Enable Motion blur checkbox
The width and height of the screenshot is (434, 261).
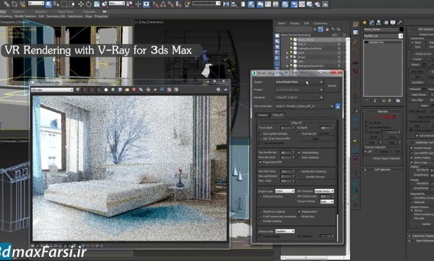(x=299, y=217)
